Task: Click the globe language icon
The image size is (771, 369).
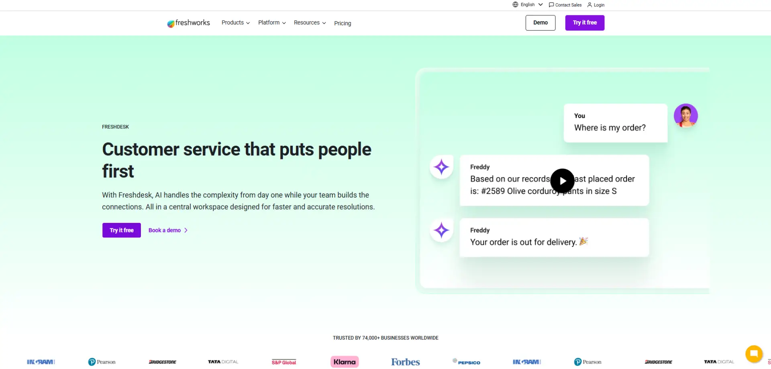Action: point(515,4)
